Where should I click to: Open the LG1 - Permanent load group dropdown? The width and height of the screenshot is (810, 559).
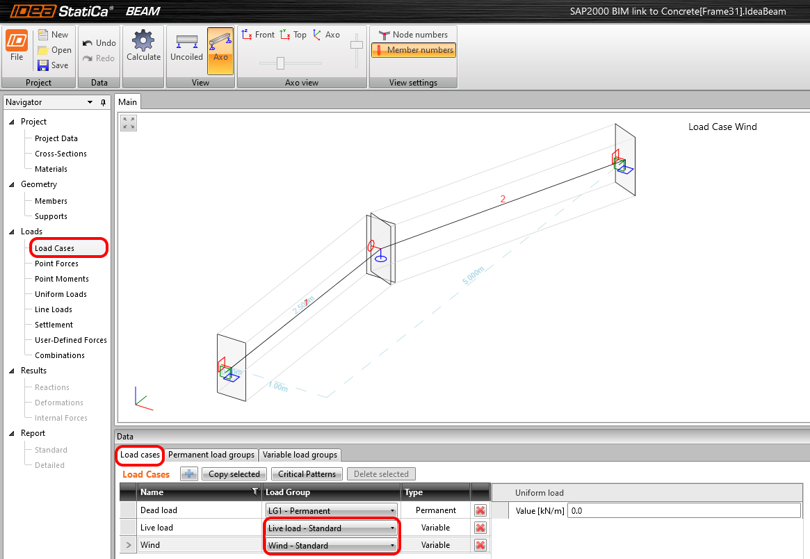(391, 510)
